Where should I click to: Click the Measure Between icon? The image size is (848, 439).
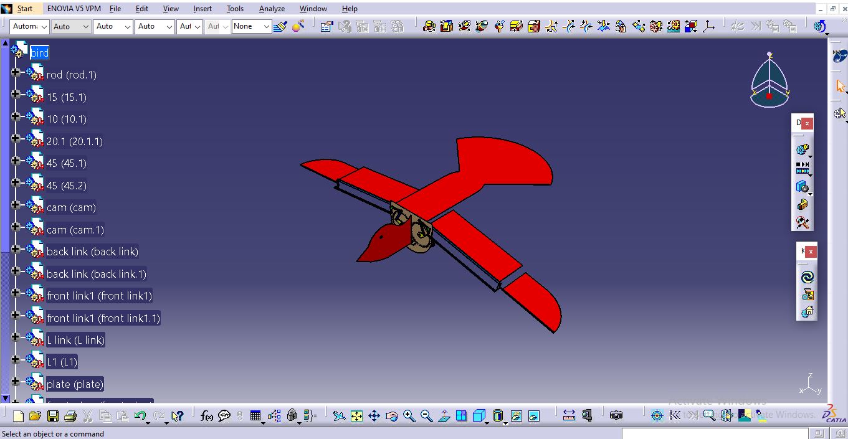pos(569,415)
